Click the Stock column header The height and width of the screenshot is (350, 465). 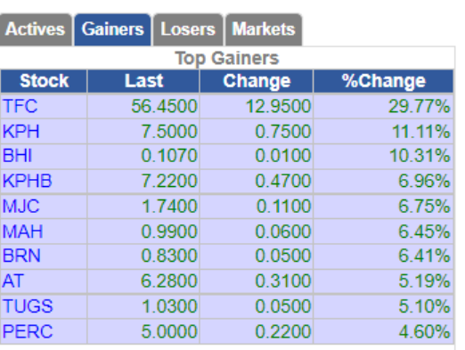pos(44,81)
